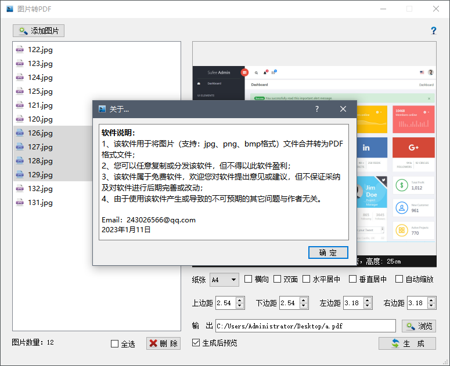Click the 127.jpg file icon
Viewport: 450px width, 366px height.
tap(20, 147)
